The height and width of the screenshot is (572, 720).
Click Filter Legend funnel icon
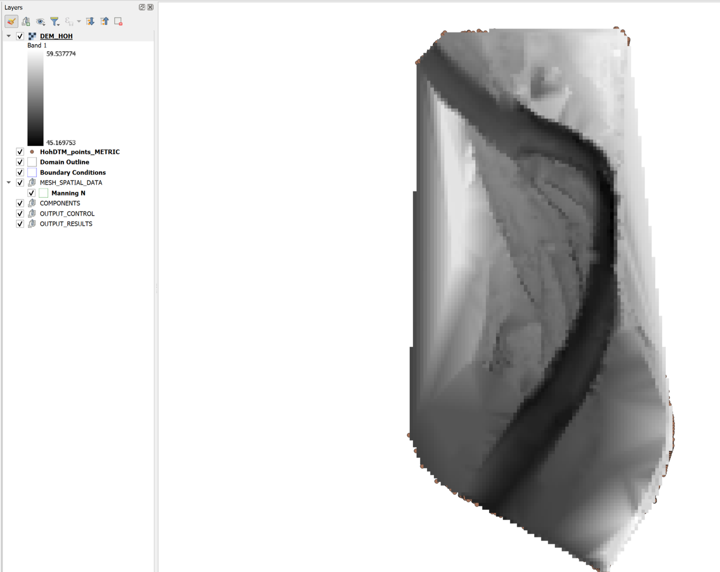(x=54, y=21)
